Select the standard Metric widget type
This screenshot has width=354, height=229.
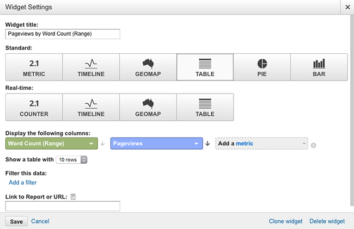point(34,67)
